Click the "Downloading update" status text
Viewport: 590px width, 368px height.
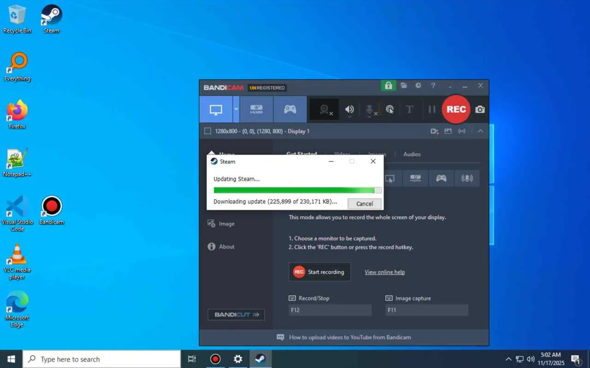click(x=276, y=201)
